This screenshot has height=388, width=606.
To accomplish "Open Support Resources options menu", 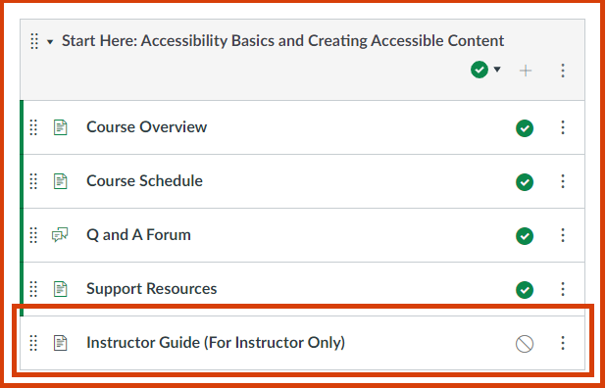I will (x=563, y=289).
